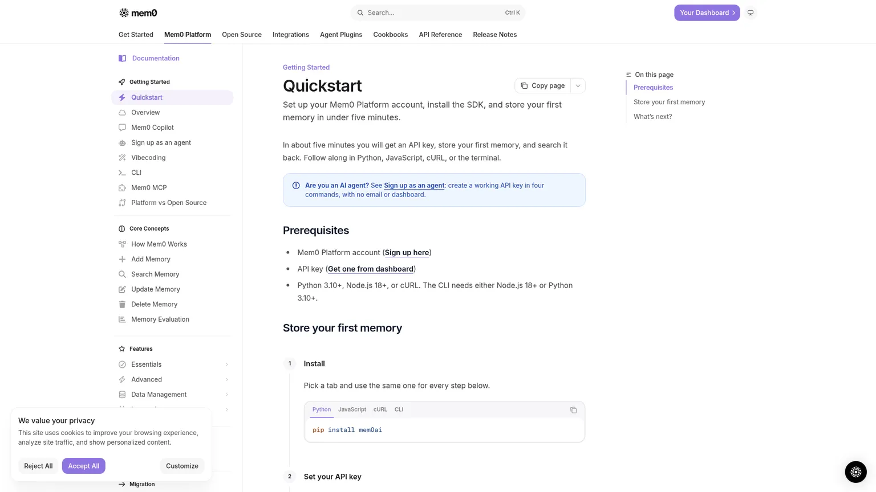The image size is (876, 492).
Task: Open the Customize cookie settings
Action: [x=182, y=466]
